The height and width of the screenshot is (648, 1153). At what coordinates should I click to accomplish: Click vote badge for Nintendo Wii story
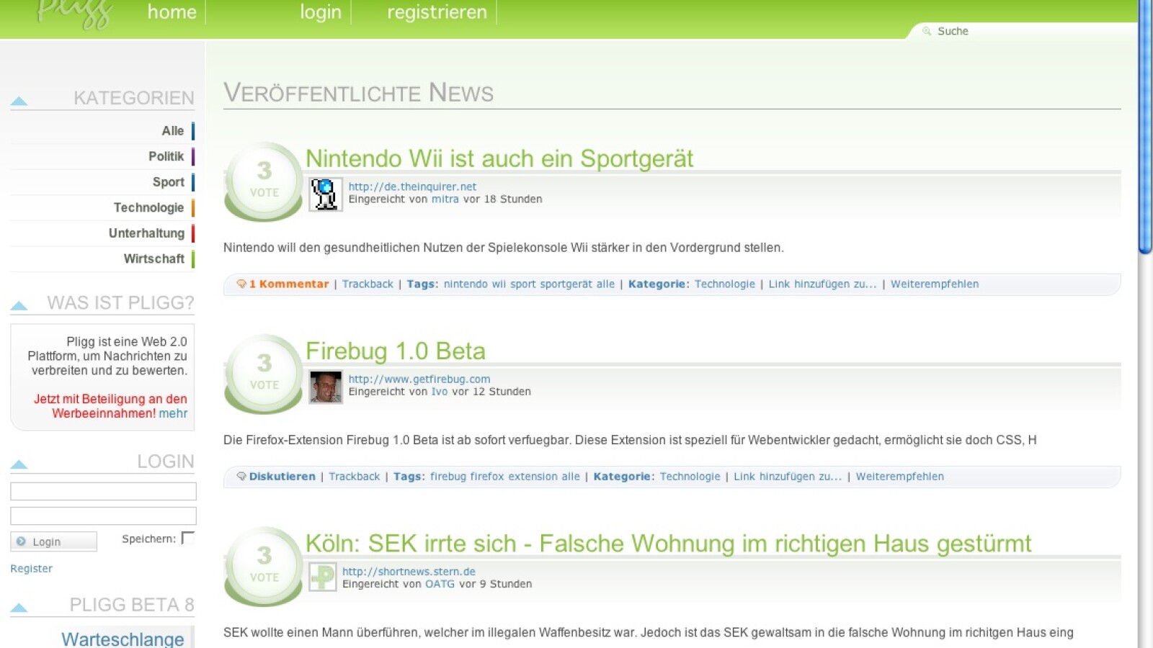pos(264,180)
